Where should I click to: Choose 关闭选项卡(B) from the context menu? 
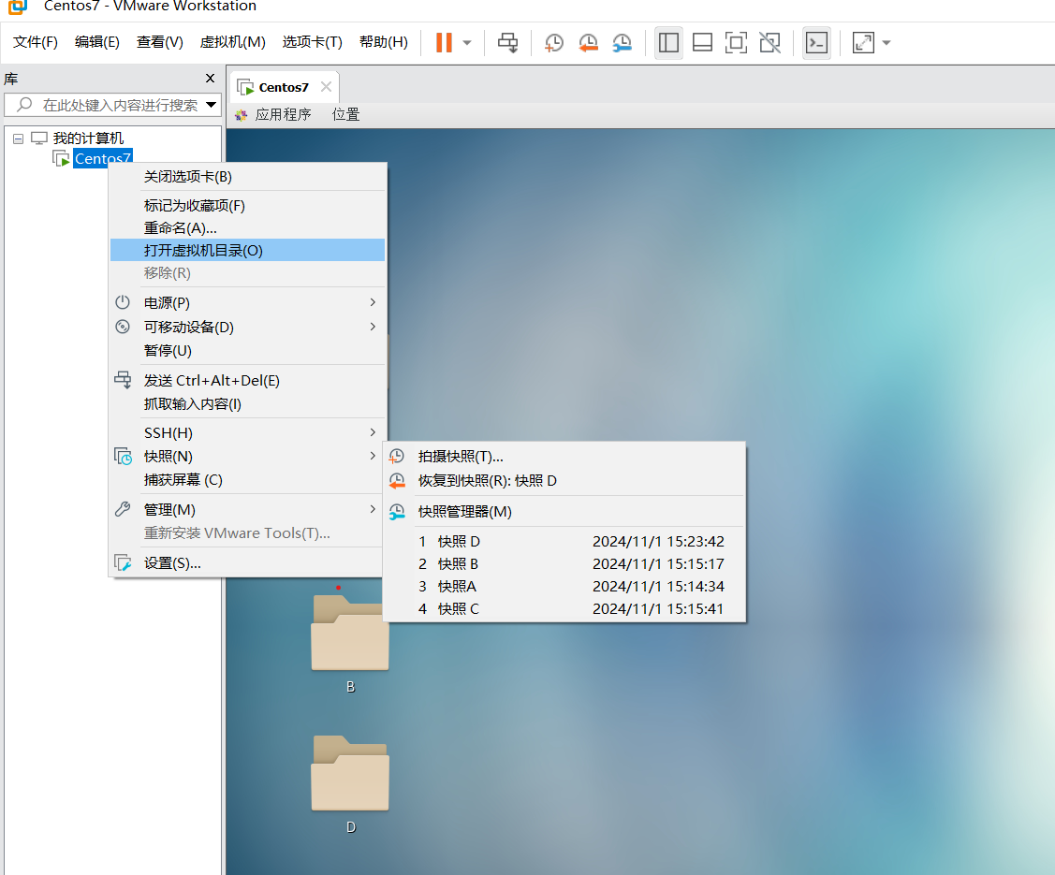click(247, 177)
